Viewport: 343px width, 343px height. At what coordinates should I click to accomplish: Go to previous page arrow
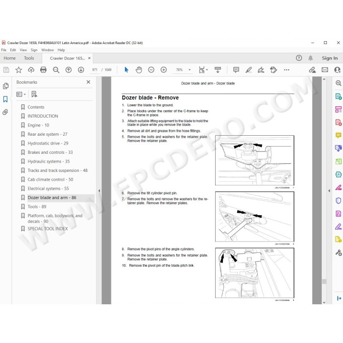click(x=69, y=70)
